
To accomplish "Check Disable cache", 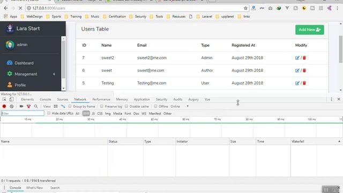I will pyautogui.click(x=126, y=106).
